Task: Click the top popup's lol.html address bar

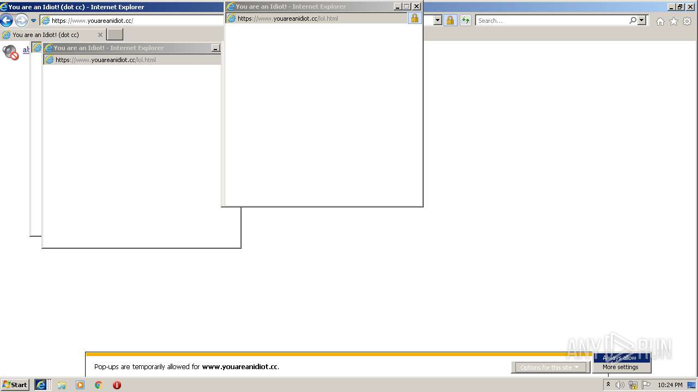Action: point(316,19)
